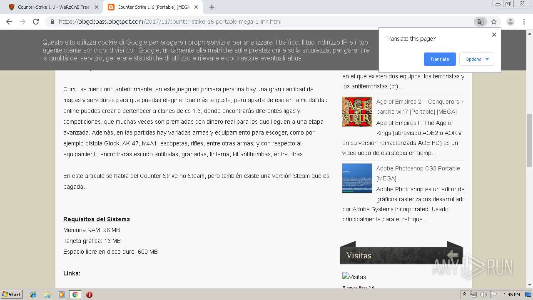Reload the current page

pyautogui.click(x=36, y=22)
